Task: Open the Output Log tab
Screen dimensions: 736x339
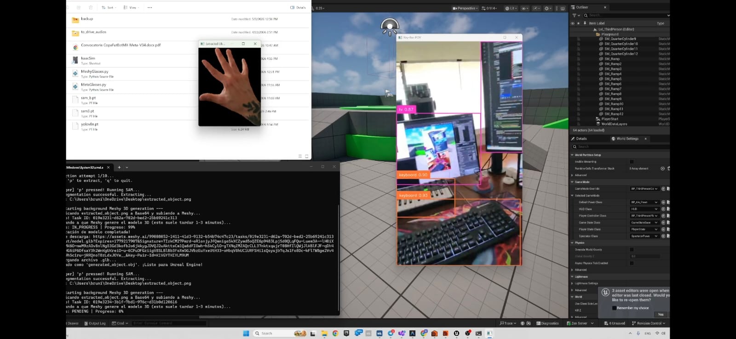Action: click(x=95, y=323)
